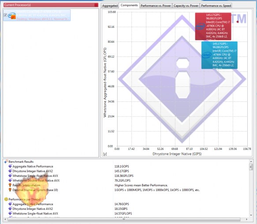This screenshot has width=257, height=224.
Task: Click the Results Interpretation pin icon
Action: coord(10,185)
